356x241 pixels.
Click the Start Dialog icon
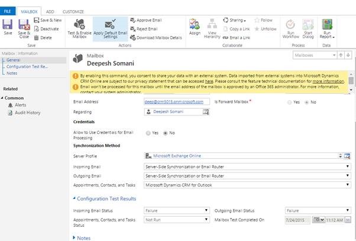pyautogui.click(x=308, y=27)
